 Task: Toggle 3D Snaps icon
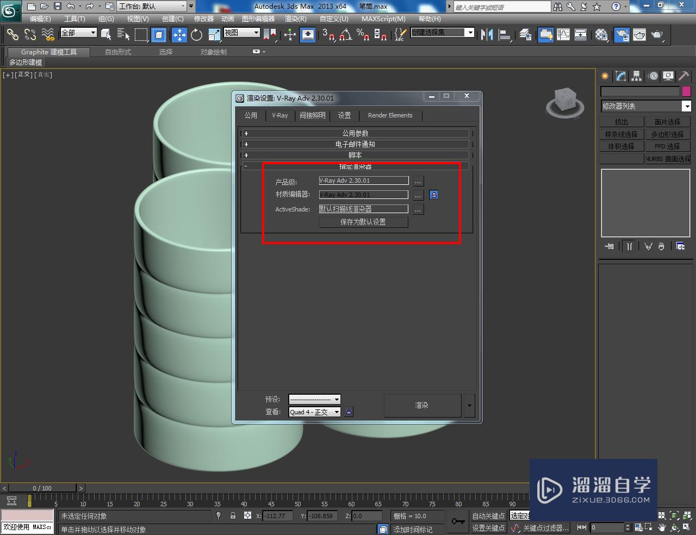pos(328,35)
